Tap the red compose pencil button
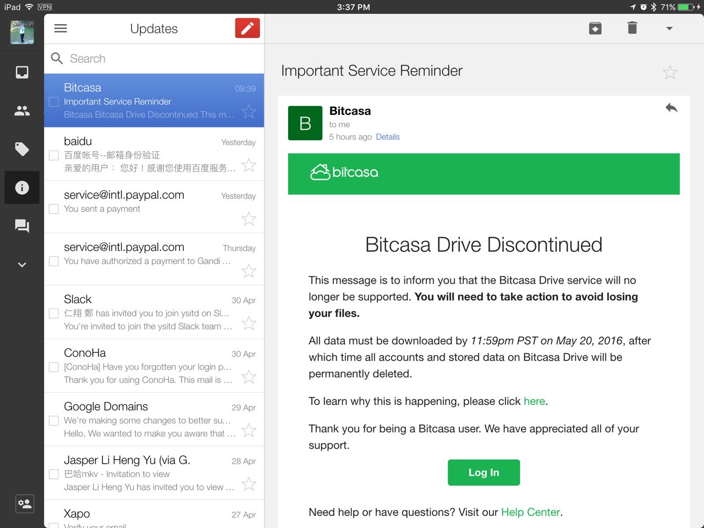 [x=247, y=28]
